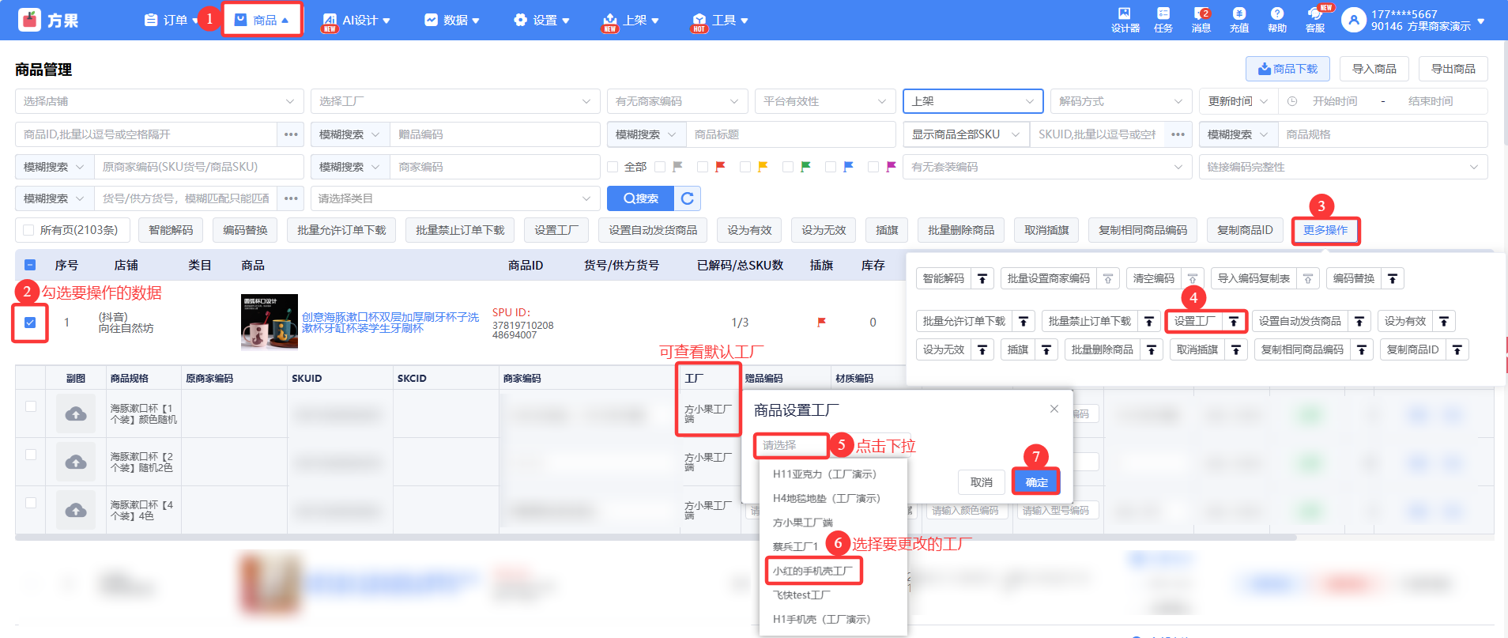
Task: Click the more dots beside 货号/供方货号 field
Action: [291, 198]
